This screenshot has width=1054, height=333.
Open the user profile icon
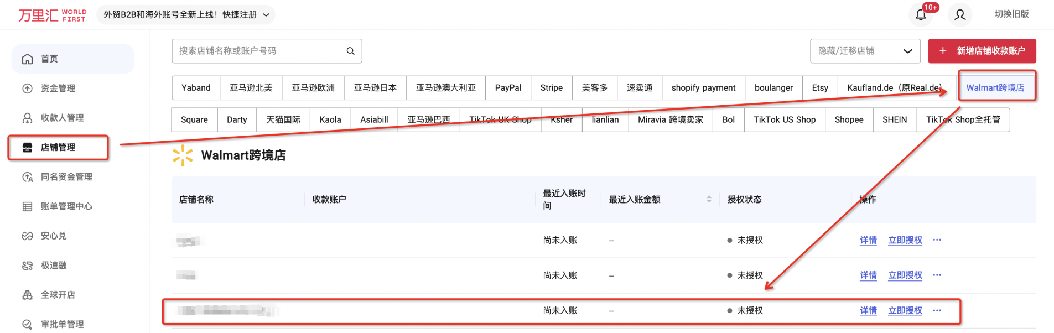(960, 15)
